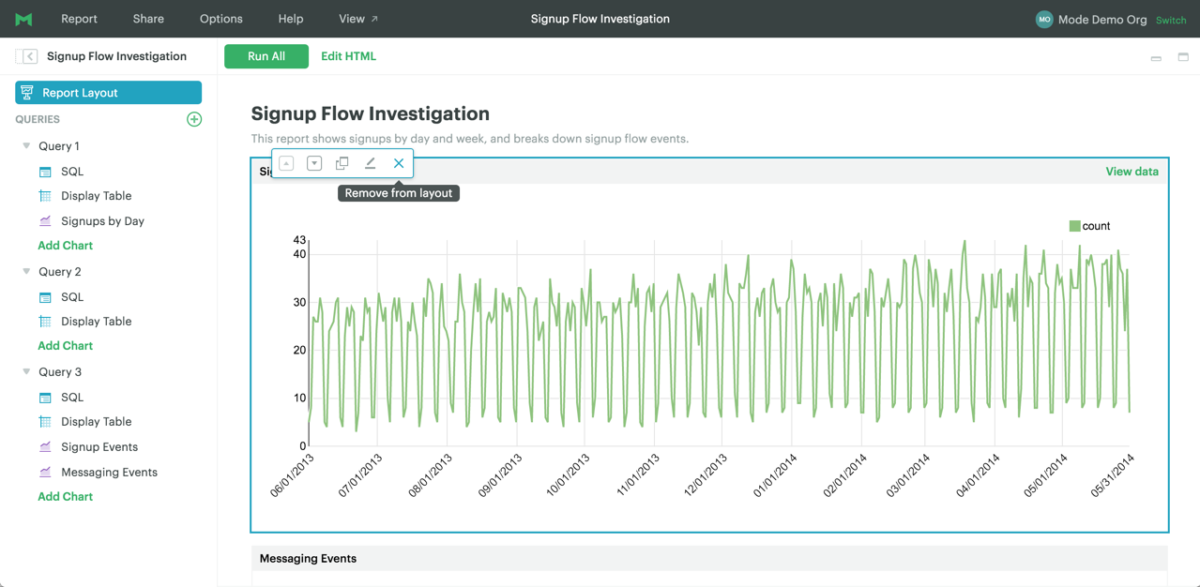Click the maximize panel icon in the toolbar
Image resolution: width=1200 pixels, height=587 pixels.
[1183, 57]
